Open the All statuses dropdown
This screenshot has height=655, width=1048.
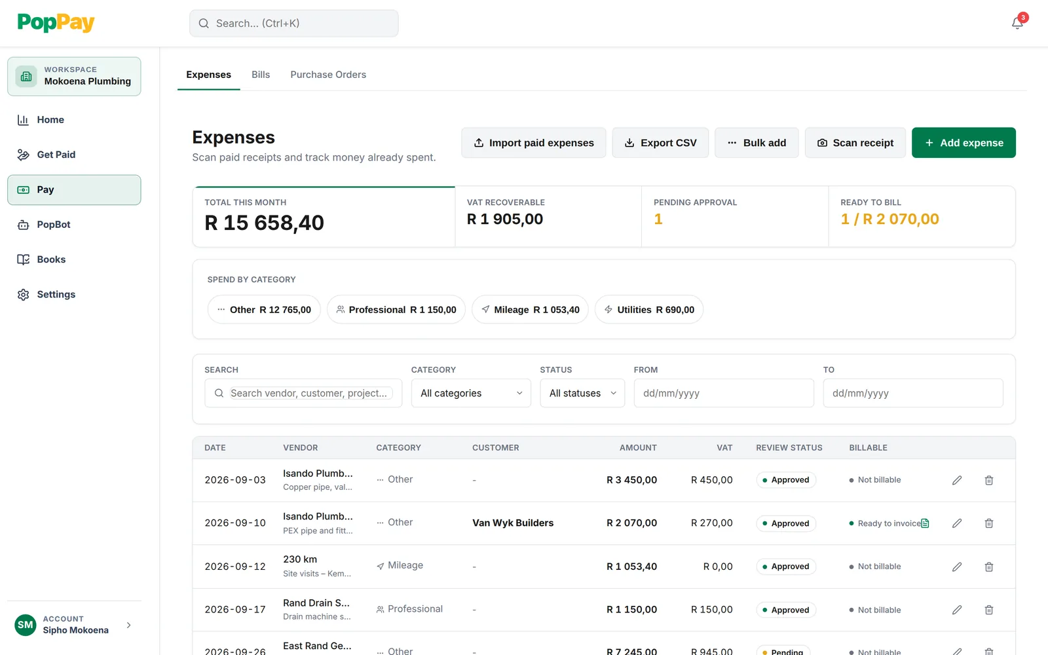pyautogui.click(x=582, y=393)
